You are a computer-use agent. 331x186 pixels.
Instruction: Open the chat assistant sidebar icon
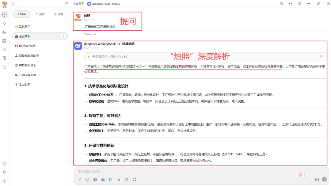click(4, 15)
